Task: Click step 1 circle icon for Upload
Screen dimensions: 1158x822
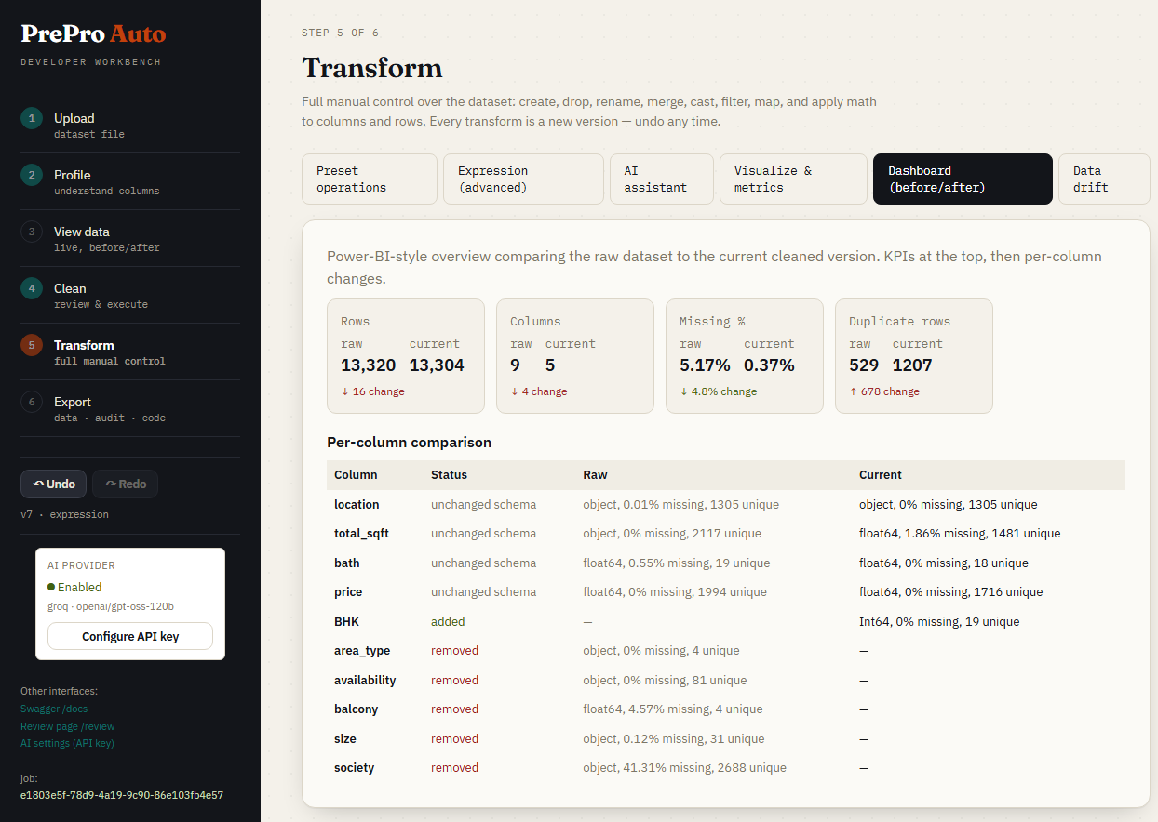Action: (x=32, y=118)
